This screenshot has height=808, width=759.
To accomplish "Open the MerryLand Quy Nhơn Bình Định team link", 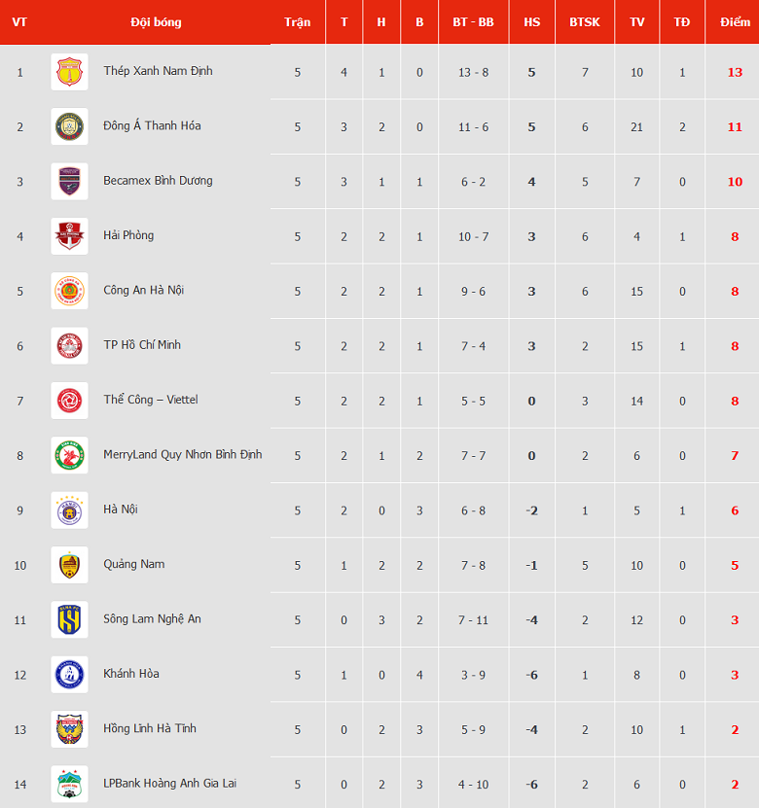I will 182,454.
